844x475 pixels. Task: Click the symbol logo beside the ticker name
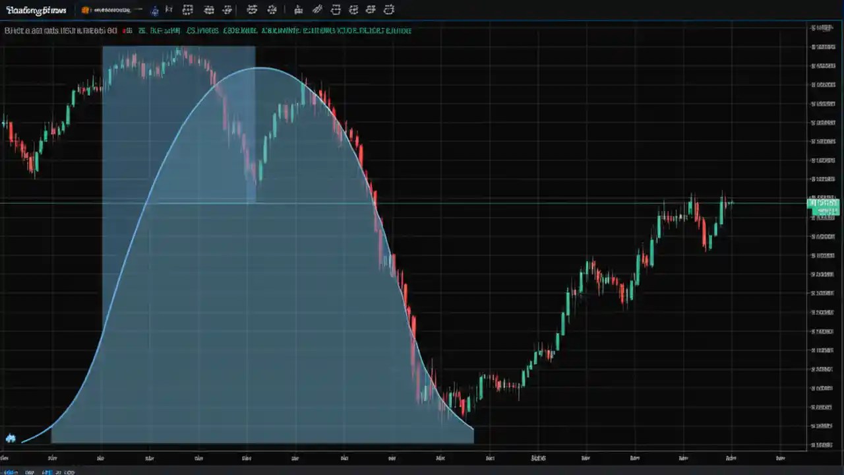coord(86,10)
